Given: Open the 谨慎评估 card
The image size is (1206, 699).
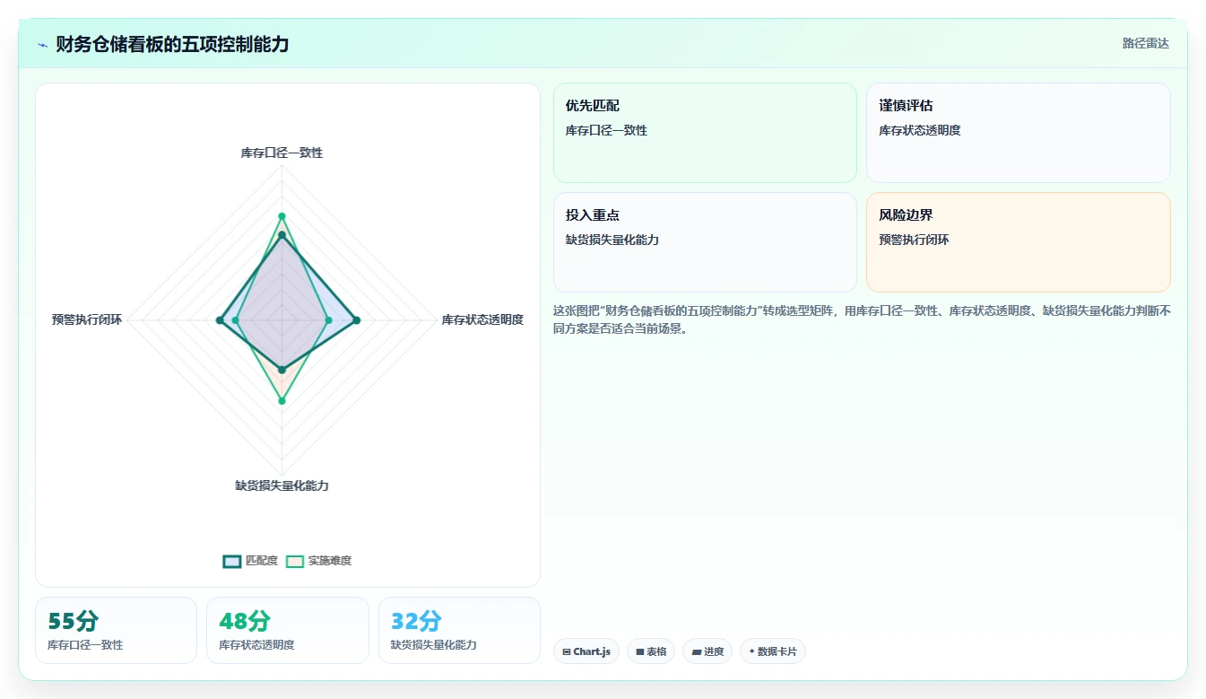Looking at the screenshot, I should [1018, 133].
